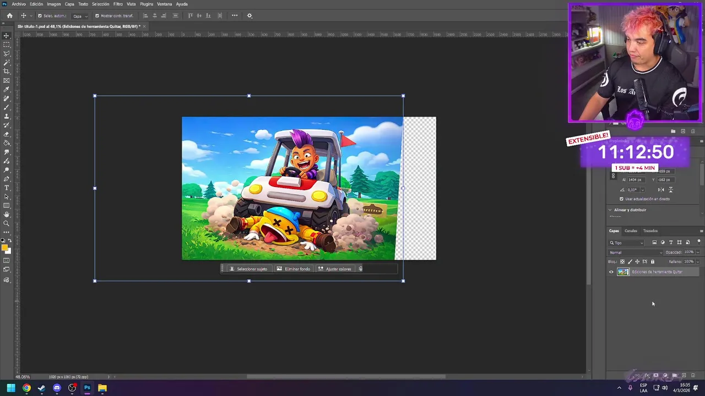Click the Home icon in options bar
The image size is (705, 396).
[9, 15]
